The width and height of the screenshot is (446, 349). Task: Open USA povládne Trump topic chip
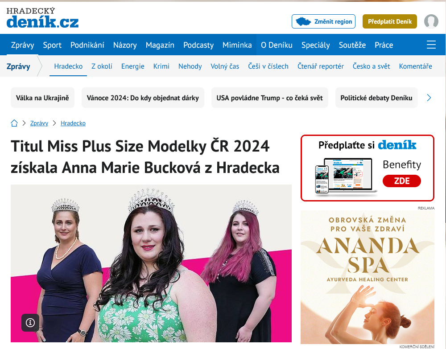[269, 98]
